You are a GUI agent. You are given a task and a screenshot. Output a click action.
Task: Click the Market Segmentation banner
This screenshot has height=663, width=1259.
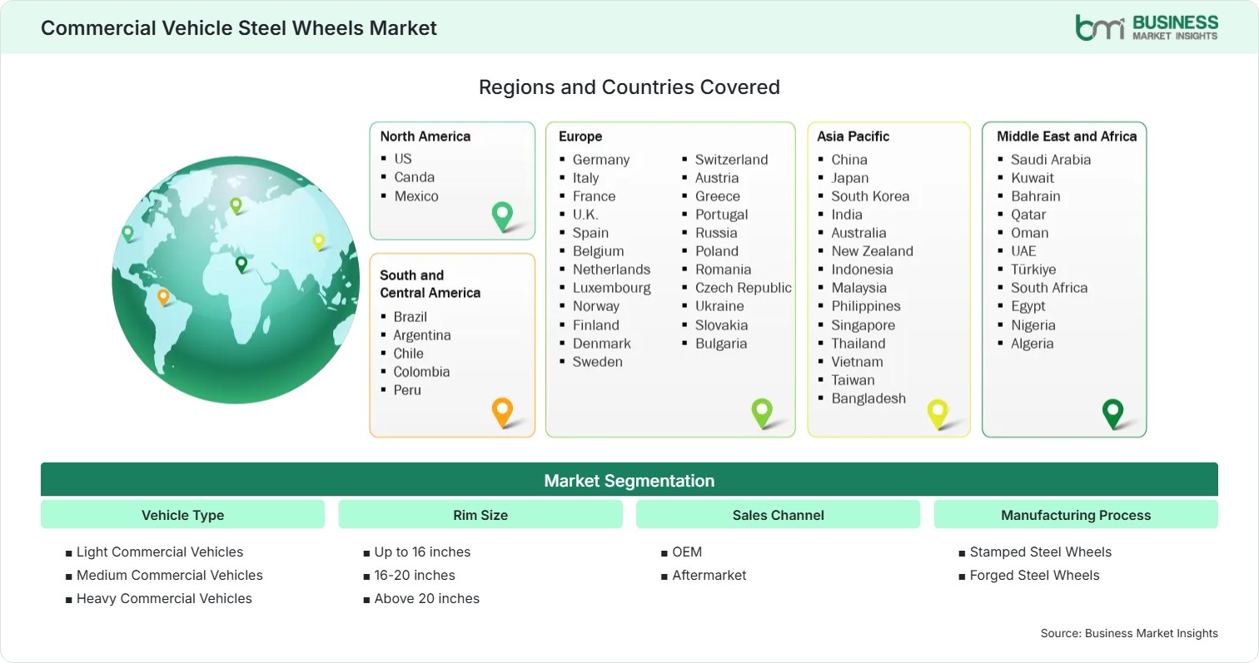tap(629, 480)
